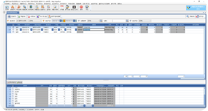Toggle the upper grid header select-all checkbox
Viewport: 208px width, 111px height.
[13, 25]
